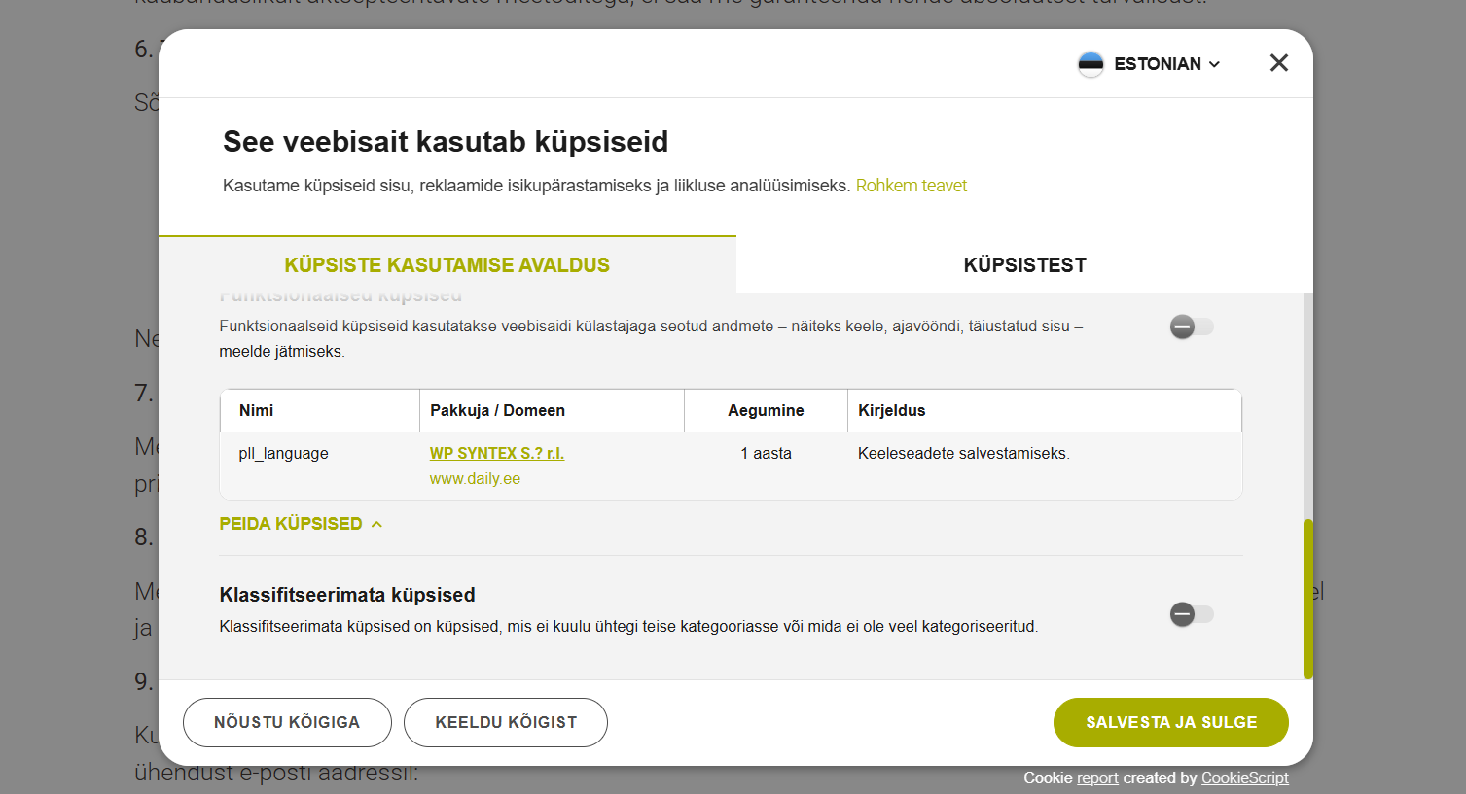
Task: Open the Rohkem teavet link
Action: click(912, 186)
